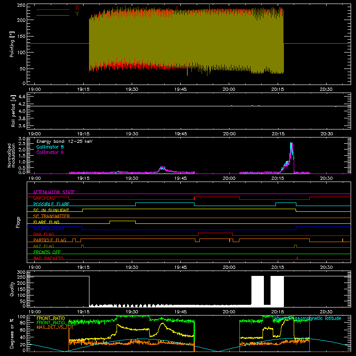Click the small modulation bump near 19:39

point(162,169)
